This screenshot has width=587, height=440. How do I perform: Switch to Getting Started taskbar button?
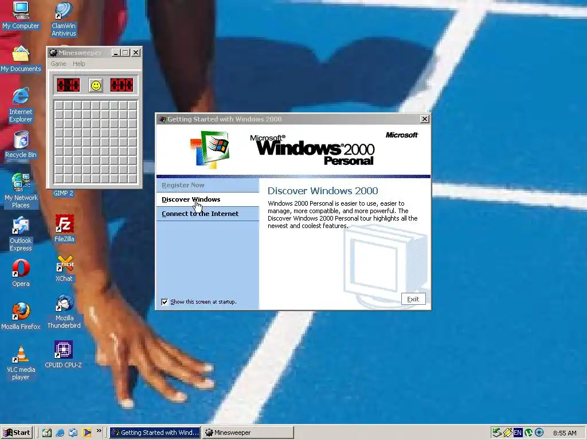coord(155,433)
